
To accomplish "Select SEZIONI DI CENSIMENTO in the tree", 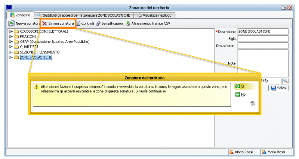I will (40, 52).
